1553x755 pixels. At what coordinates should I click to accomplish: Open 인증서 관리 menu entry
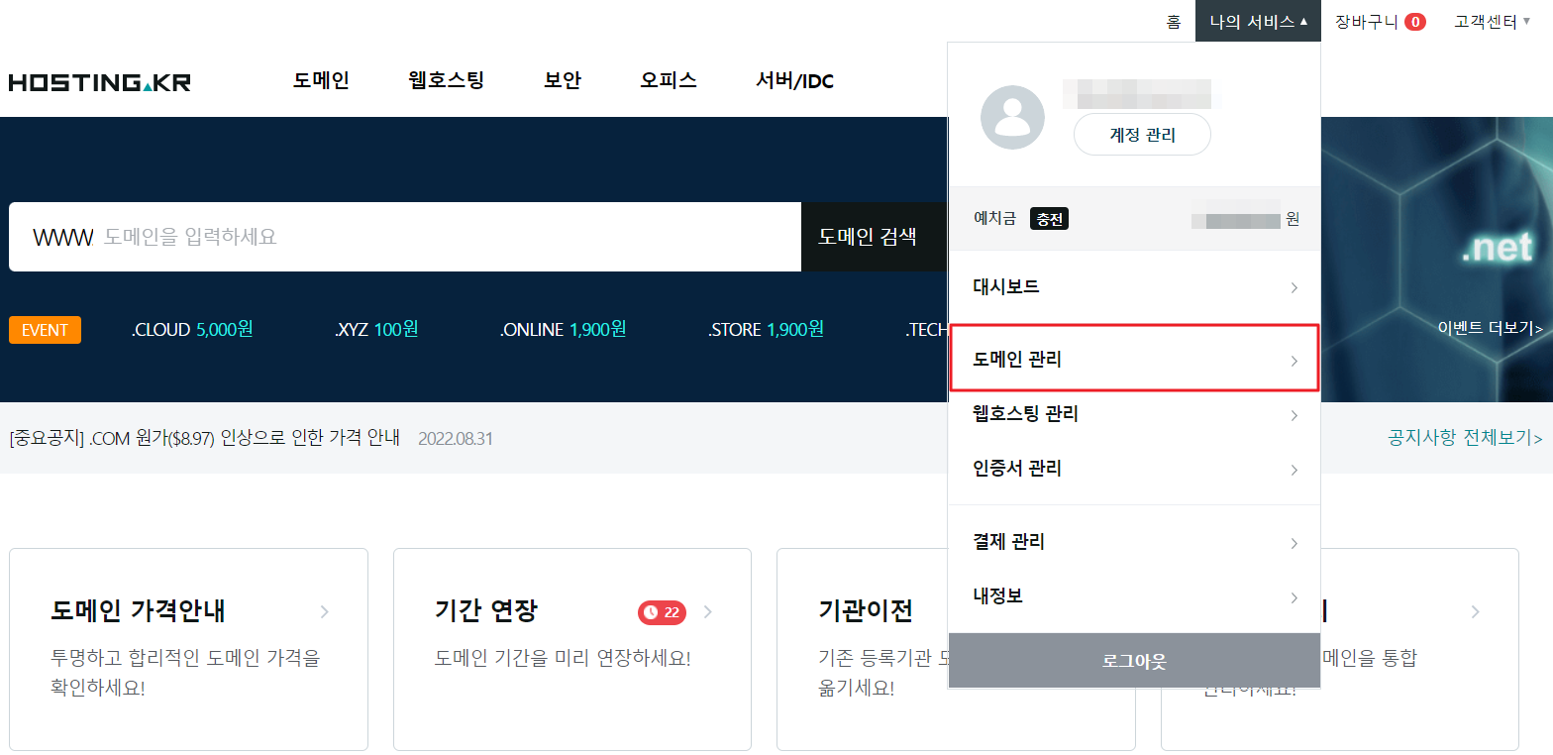1134,469
